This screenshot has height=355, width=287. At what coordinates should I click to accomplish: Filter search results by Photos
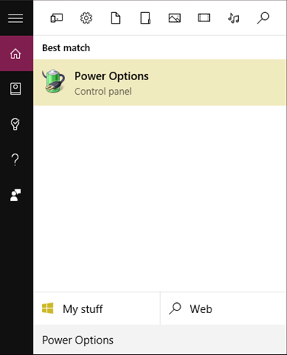click(175, 18)
